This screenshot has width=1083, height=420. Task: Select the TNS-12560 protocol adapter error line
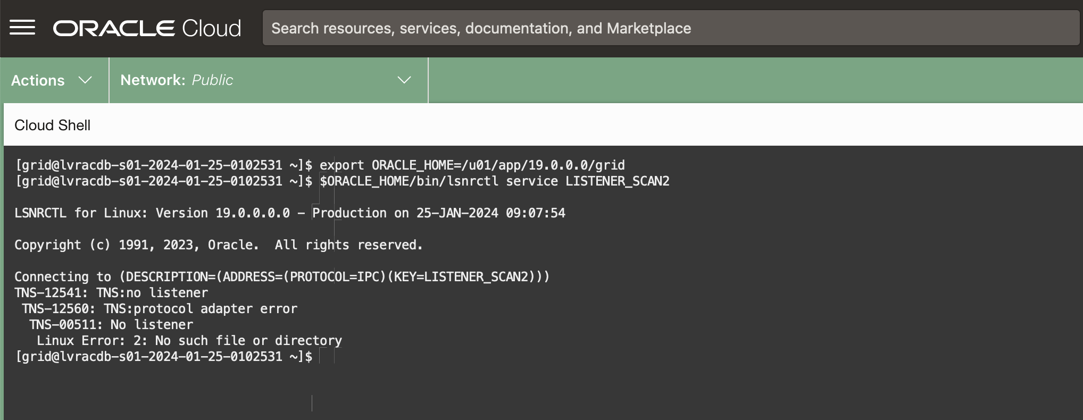159,309
